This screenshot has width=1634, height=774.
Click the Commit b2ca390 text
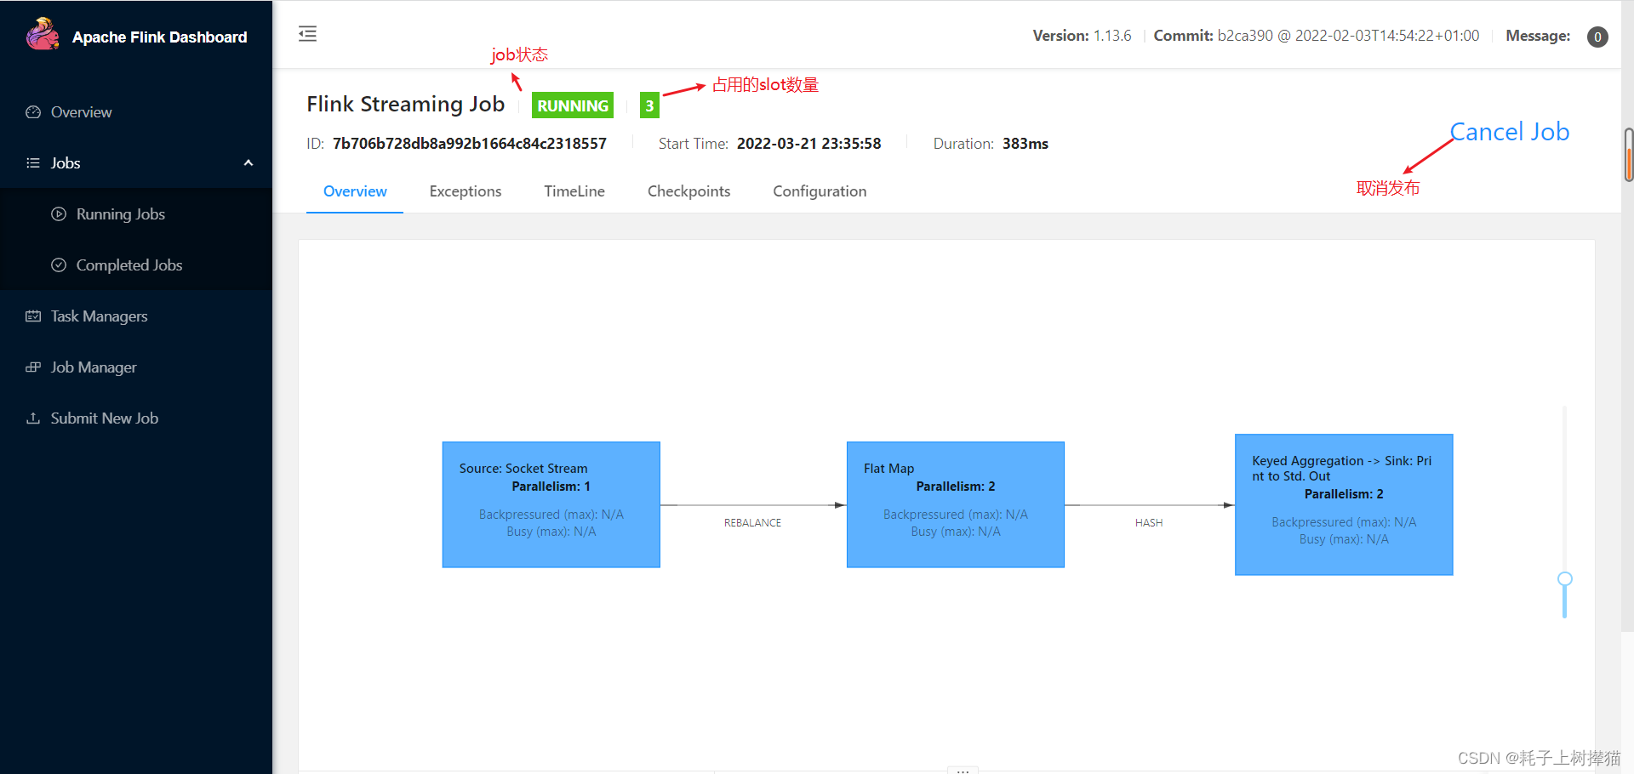(1317, 36)
